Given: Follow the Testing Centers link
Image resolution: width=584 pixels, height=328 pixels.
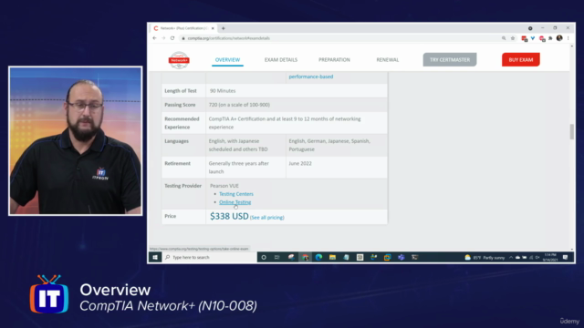Looking at the screenshot, I should pos(236,194).
